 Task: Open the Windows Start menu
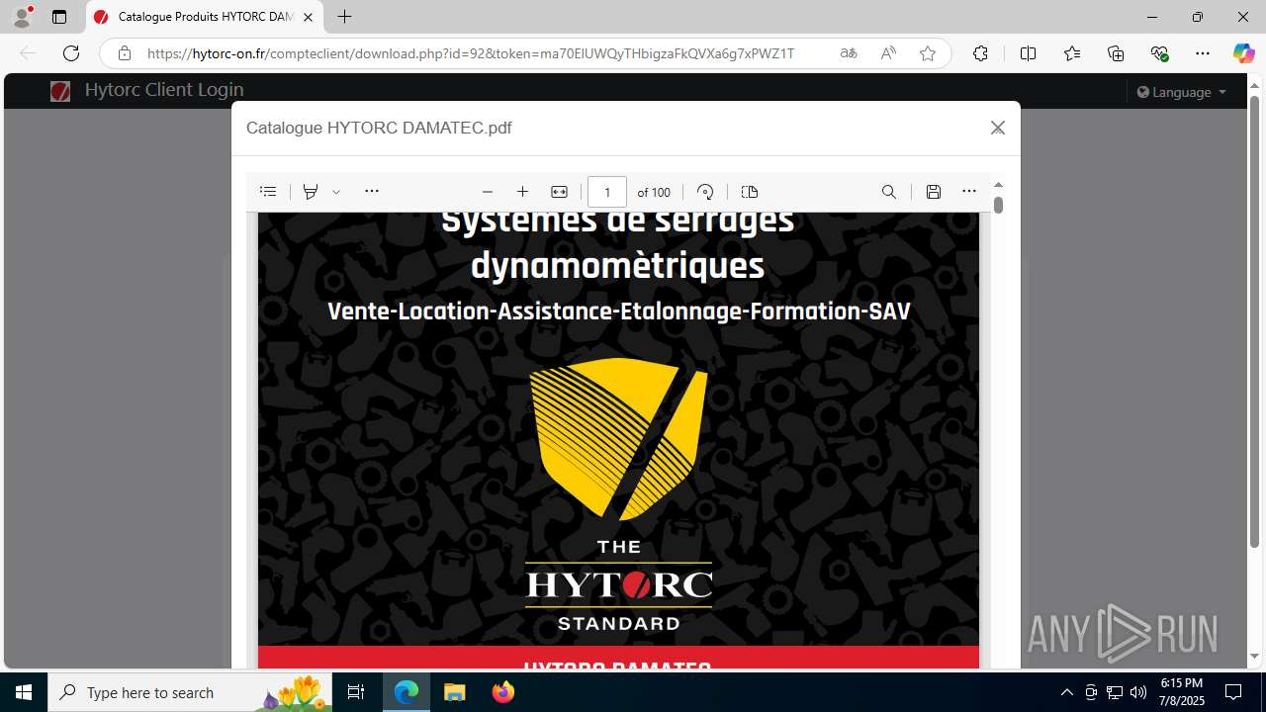(x=24, y=692)
